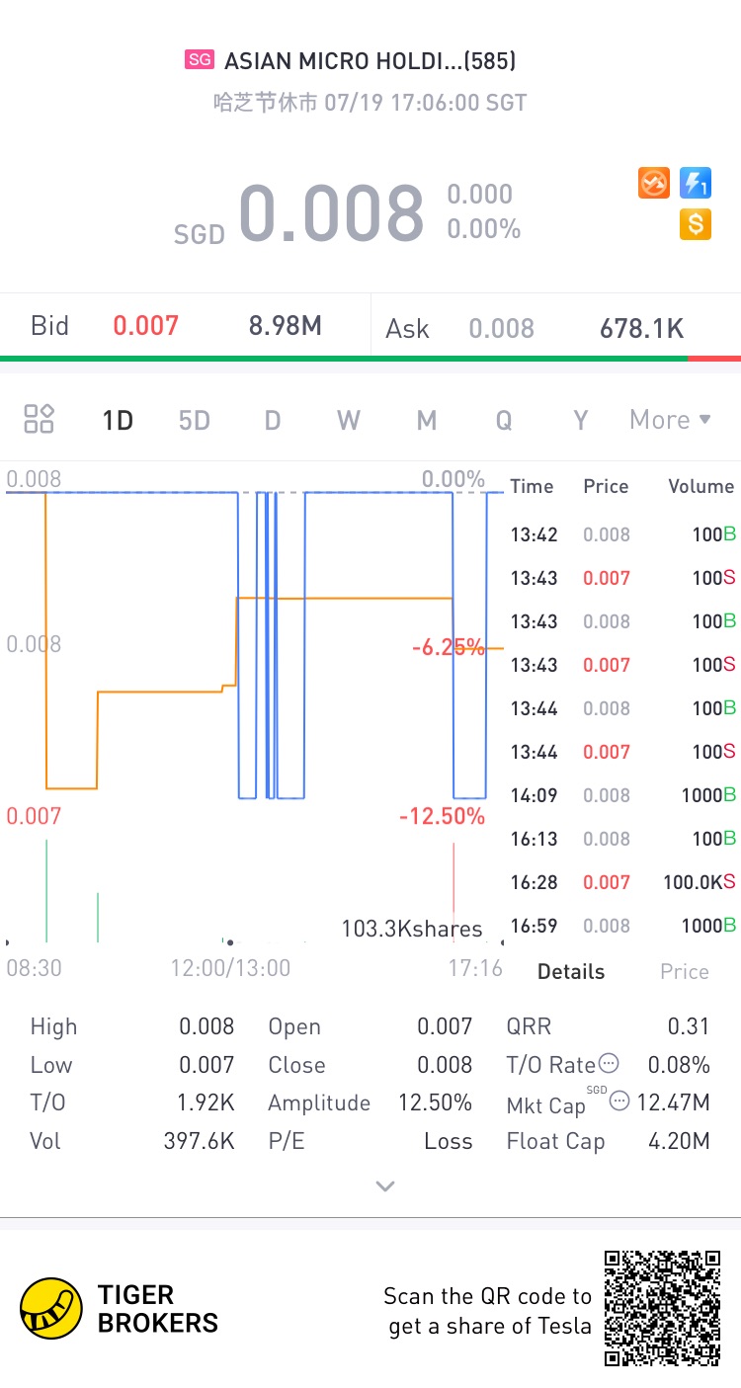Switch to the 5D chart tab
This screenshot has height=1388, width=741.
(195, 420)
